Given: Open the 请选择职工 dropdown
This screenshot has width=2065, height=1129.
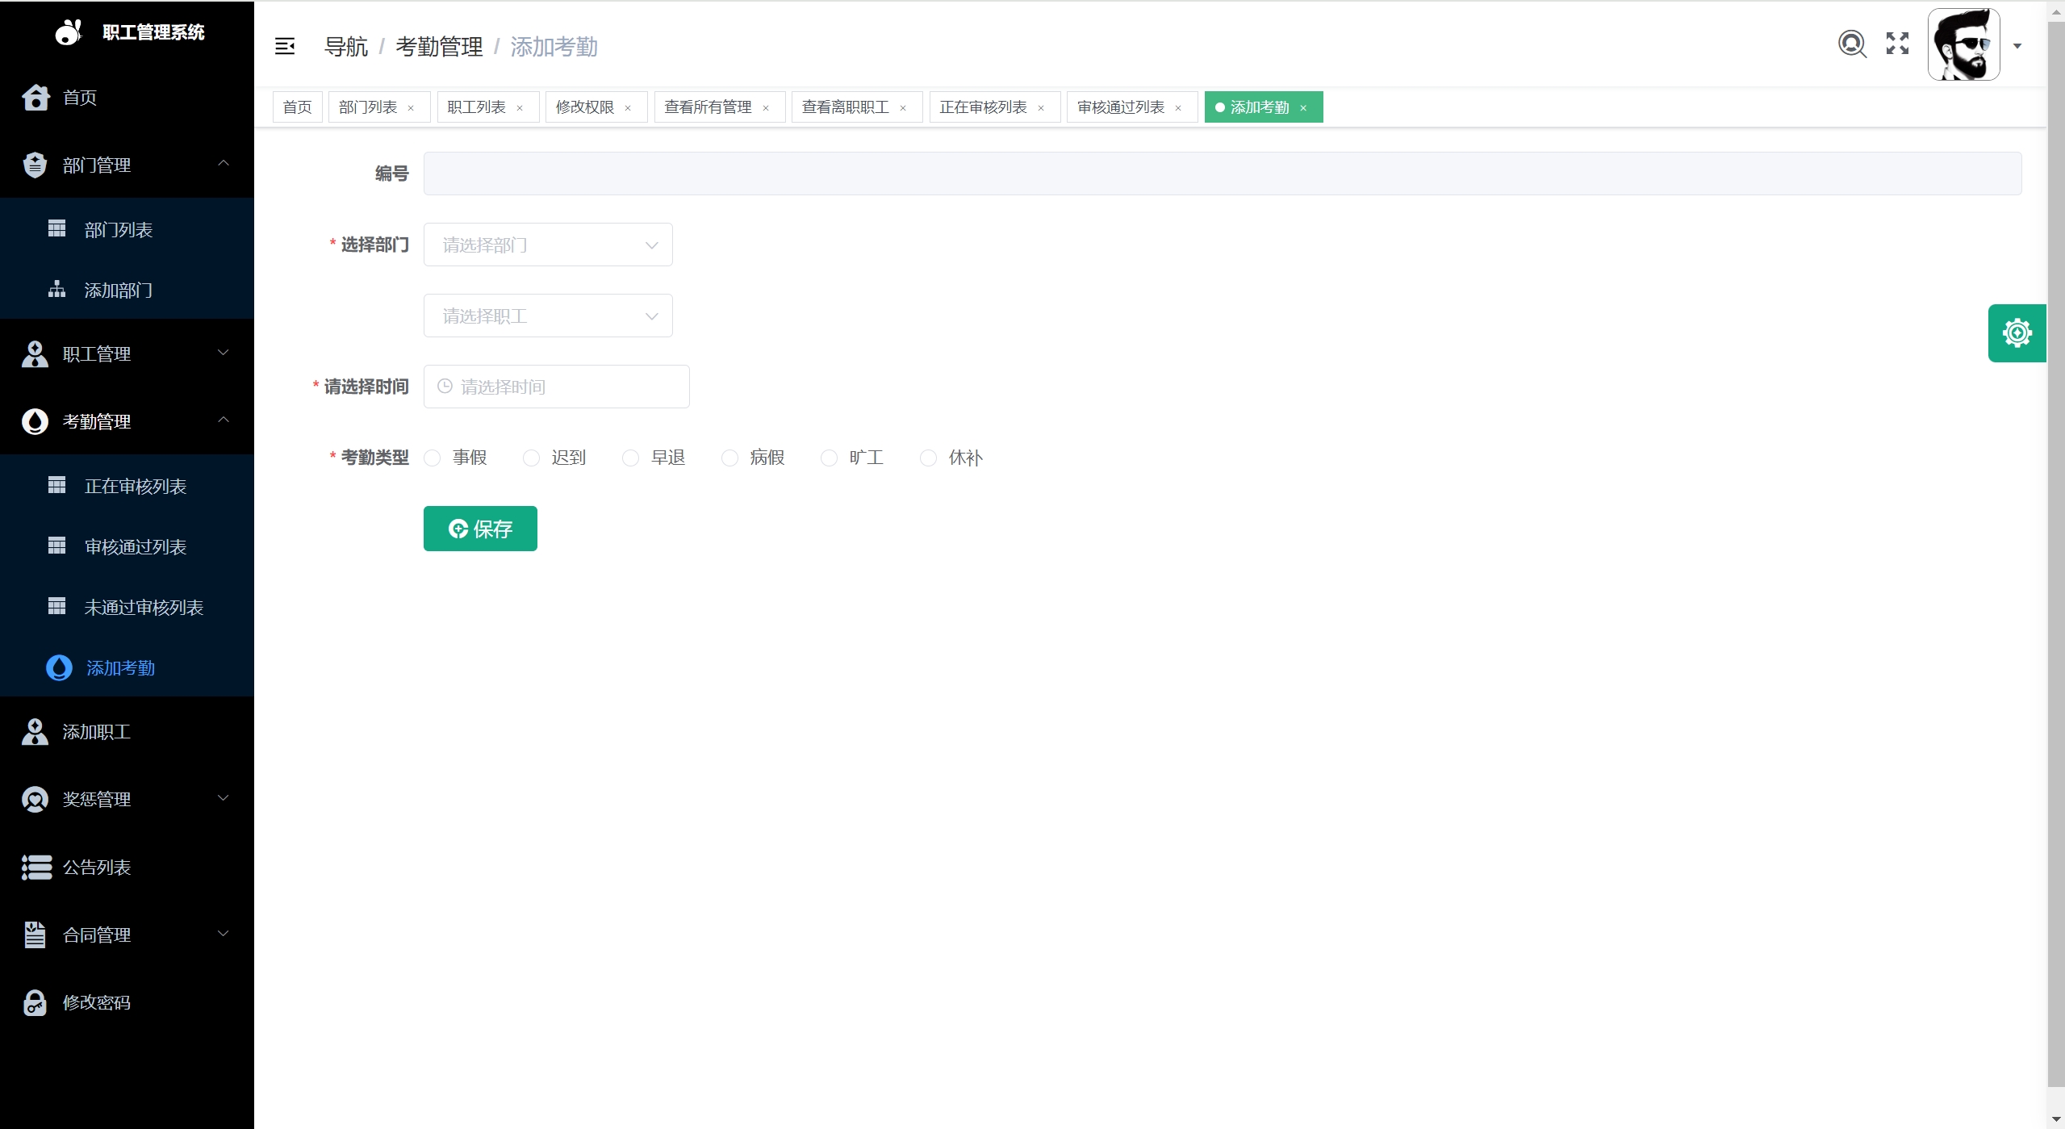Looking at the screenshot, I should [x=548, y=316].
